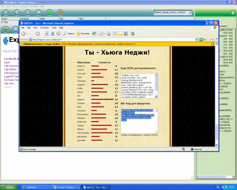Screen dimensions: 237x190
Task: Click the green Go button
Action: point(203,39)
